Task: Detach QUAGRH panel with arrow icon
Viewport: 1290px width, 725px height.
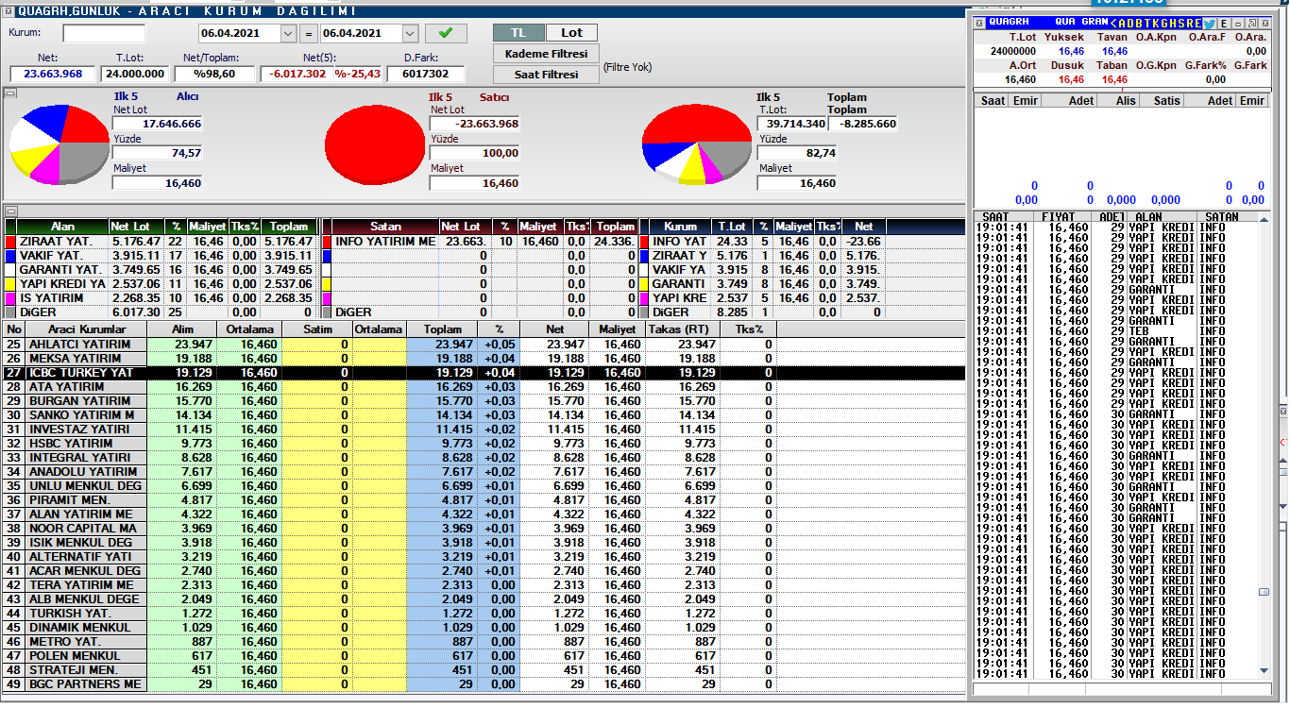Action: [x=1253, y=23]
